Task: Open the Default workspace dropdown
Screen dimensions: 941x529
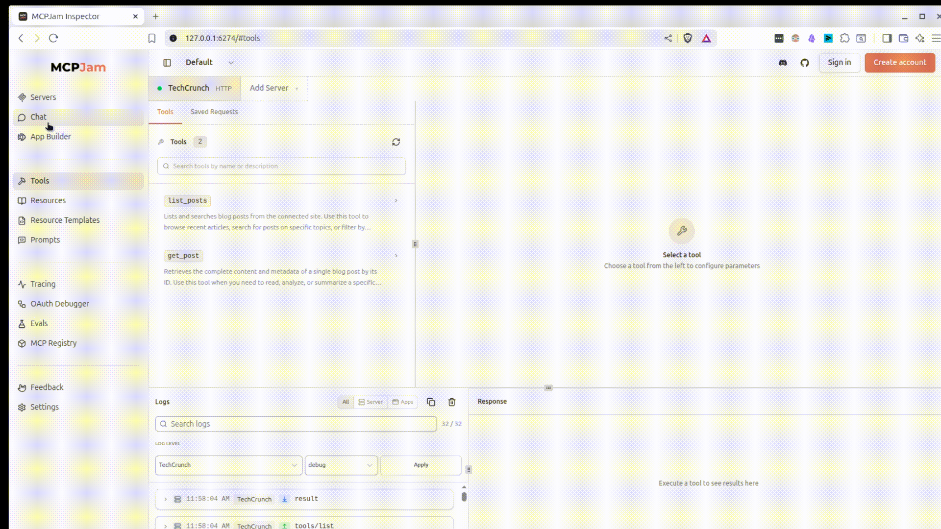Action: point(210,63)
